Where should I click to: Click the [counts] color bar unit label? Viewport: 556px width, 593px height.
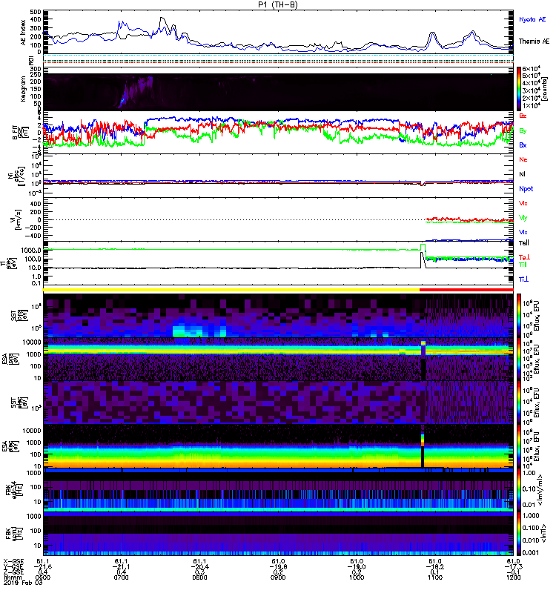point(546,89)
